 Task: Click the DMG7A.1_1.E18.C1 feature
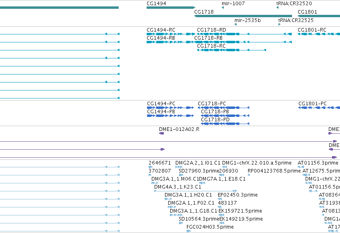pos(202,183)
